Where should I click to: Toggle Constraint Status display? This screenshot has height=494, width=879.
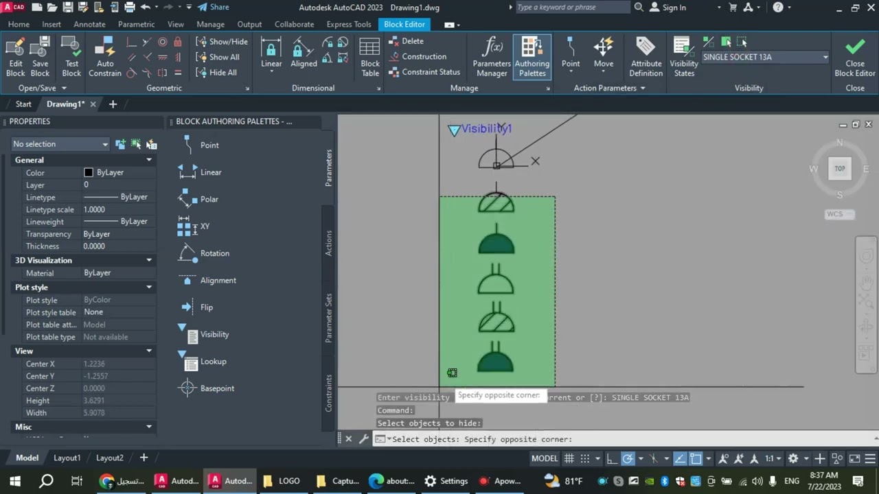[424, 71]
